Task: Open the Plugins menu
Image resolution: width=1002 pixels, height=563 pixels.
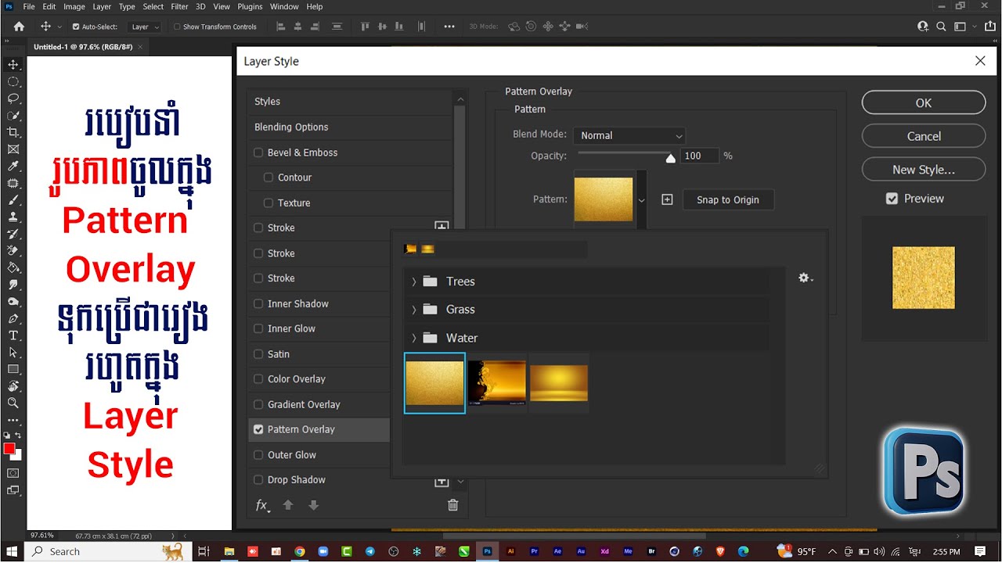Action: point(250,6)
